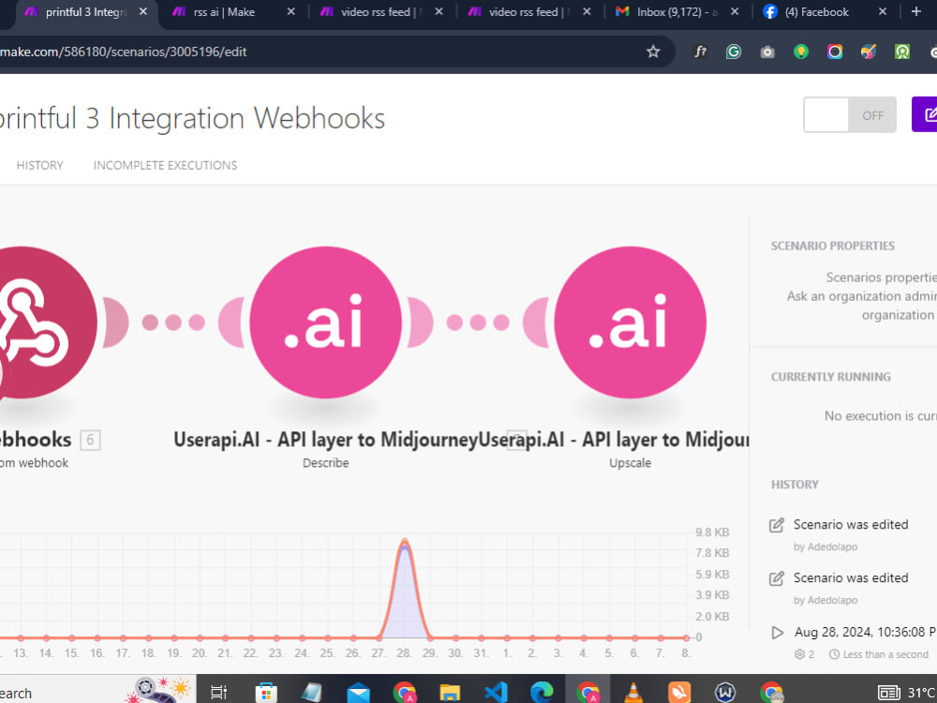Image resolution: width=937 pixels, height=703 pixels.
Task: Open the paintbrush color picker extension
Action: pos(869,52)
